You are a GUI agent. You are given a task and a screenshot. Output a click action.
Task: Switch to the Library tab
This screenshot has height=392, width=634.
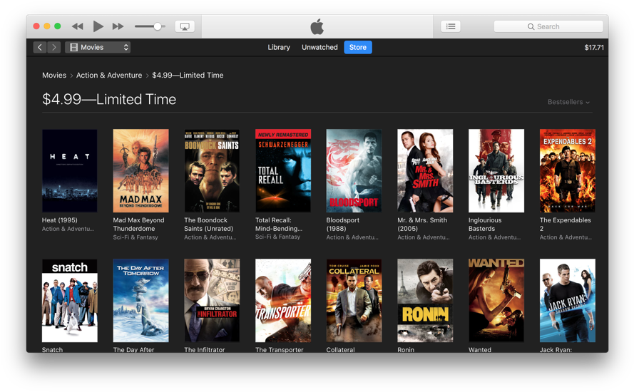click(x=279, y=47)
